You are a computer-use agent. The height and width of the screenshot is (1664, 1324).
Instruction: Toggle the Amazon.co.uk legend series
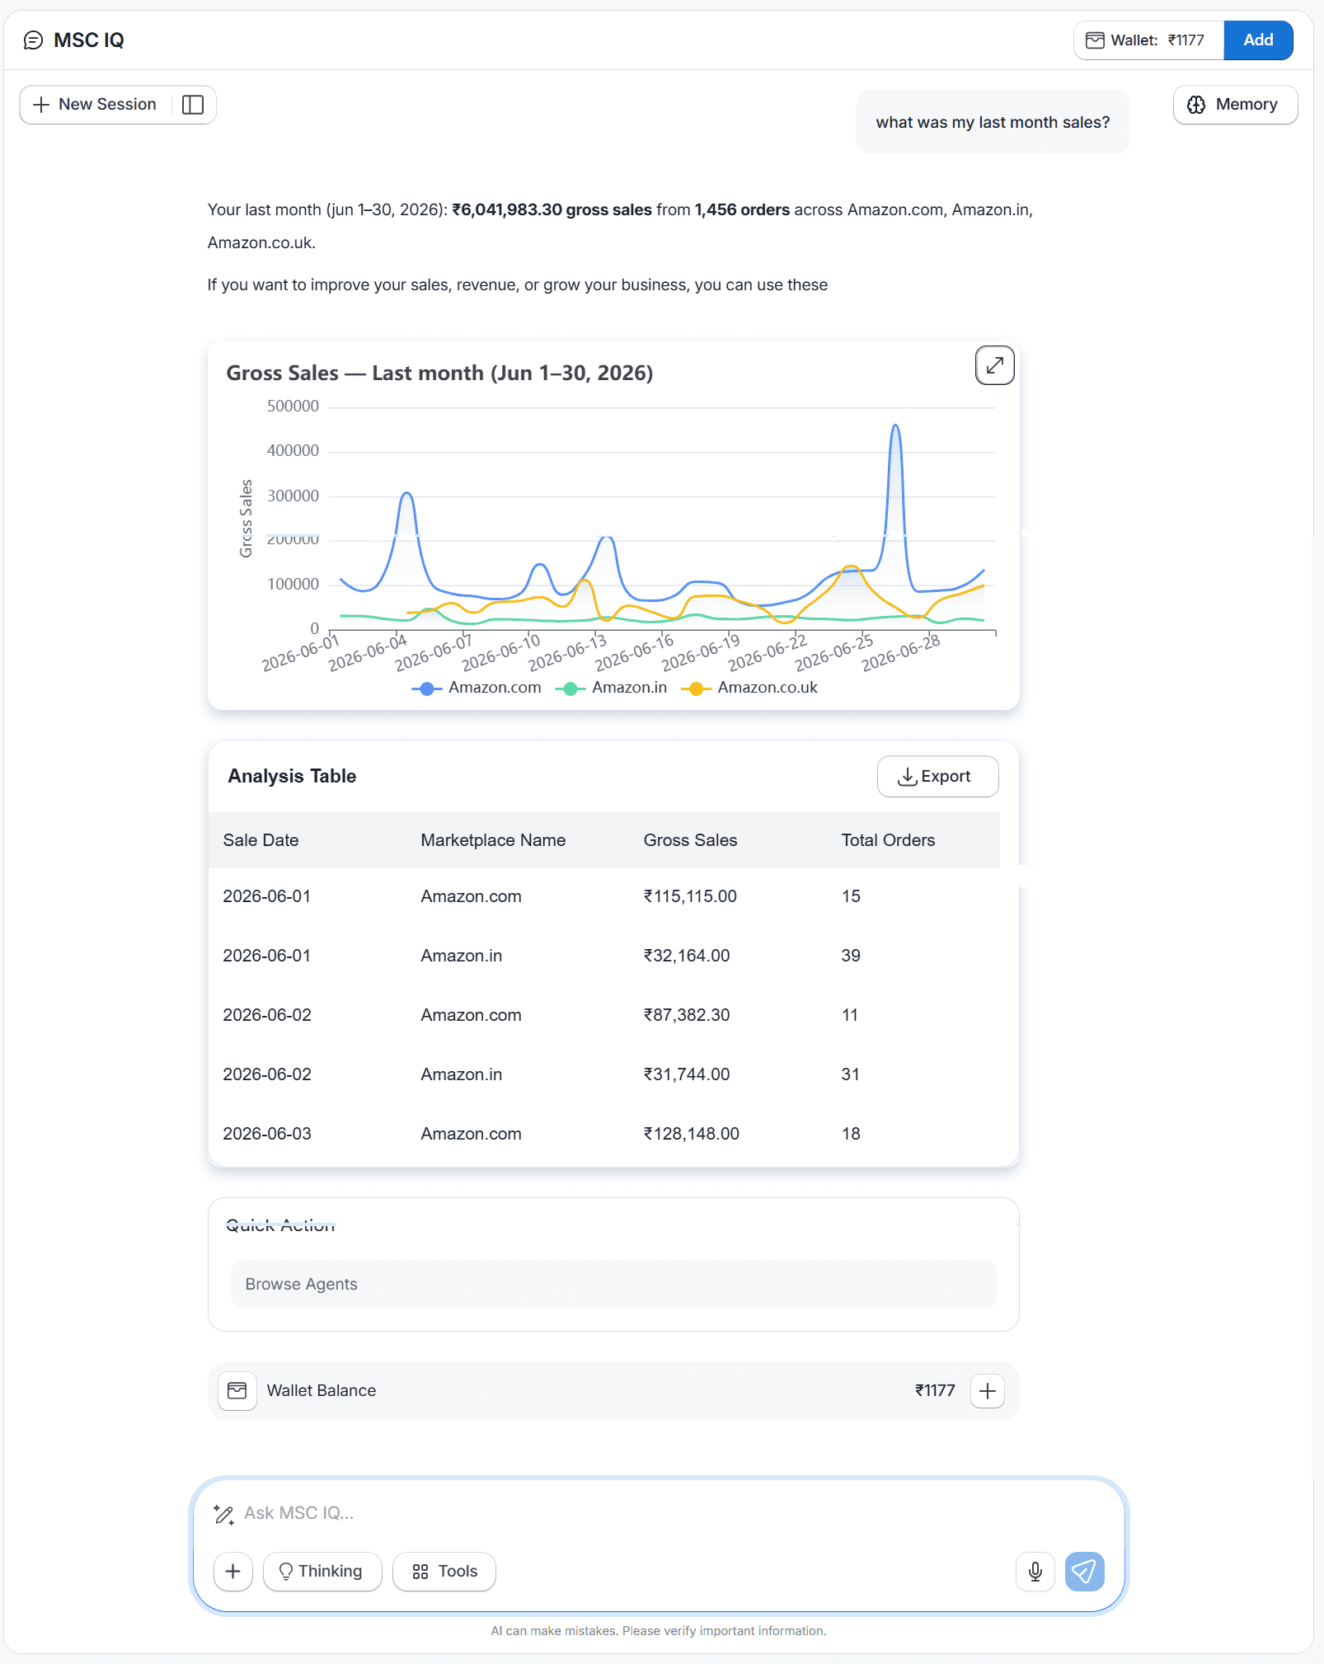749,688
